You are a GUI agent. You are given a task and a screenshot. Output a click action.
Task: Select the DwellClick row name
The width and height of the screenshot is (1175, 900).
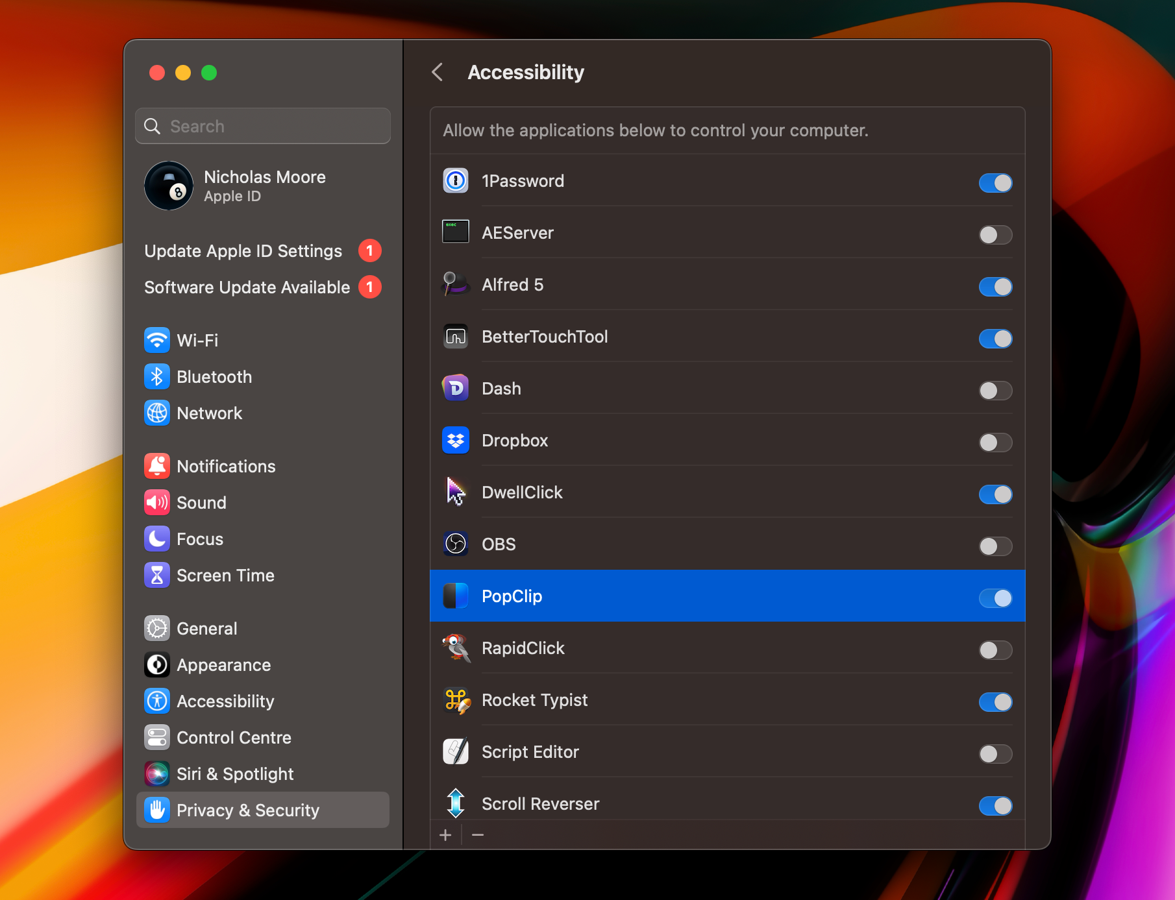522,493
